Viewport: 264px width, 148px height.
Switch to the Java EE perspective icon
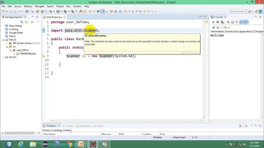tap(256, 12)
